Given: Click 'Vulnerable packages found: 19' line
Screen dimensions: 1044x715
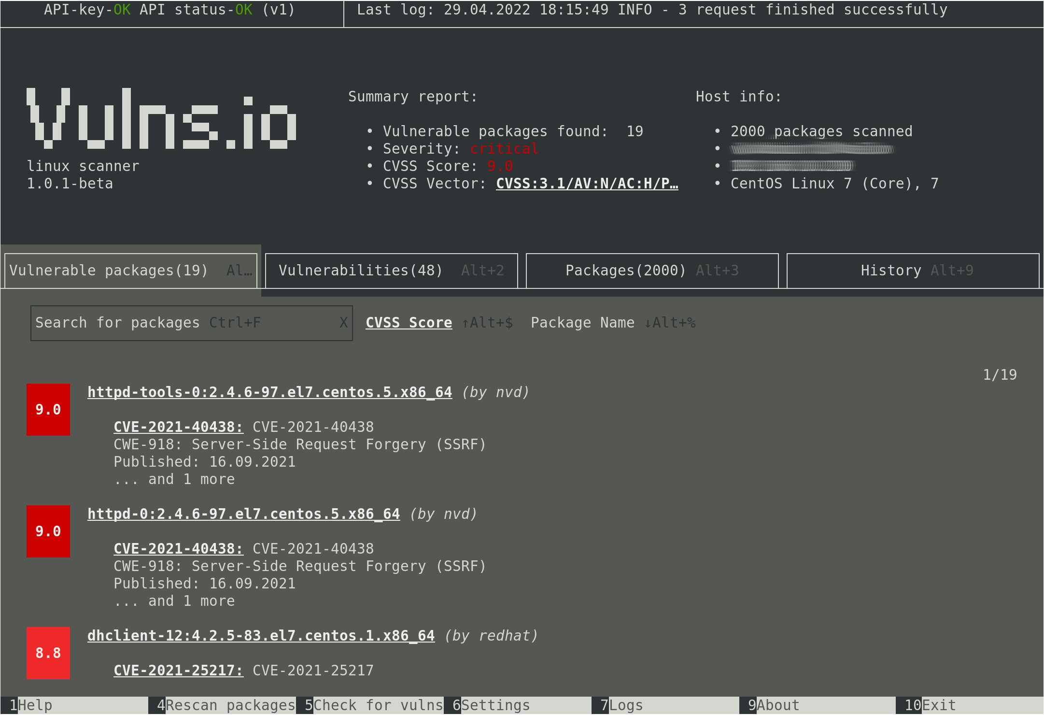Looking at the screenshot, I should (513, 131).
